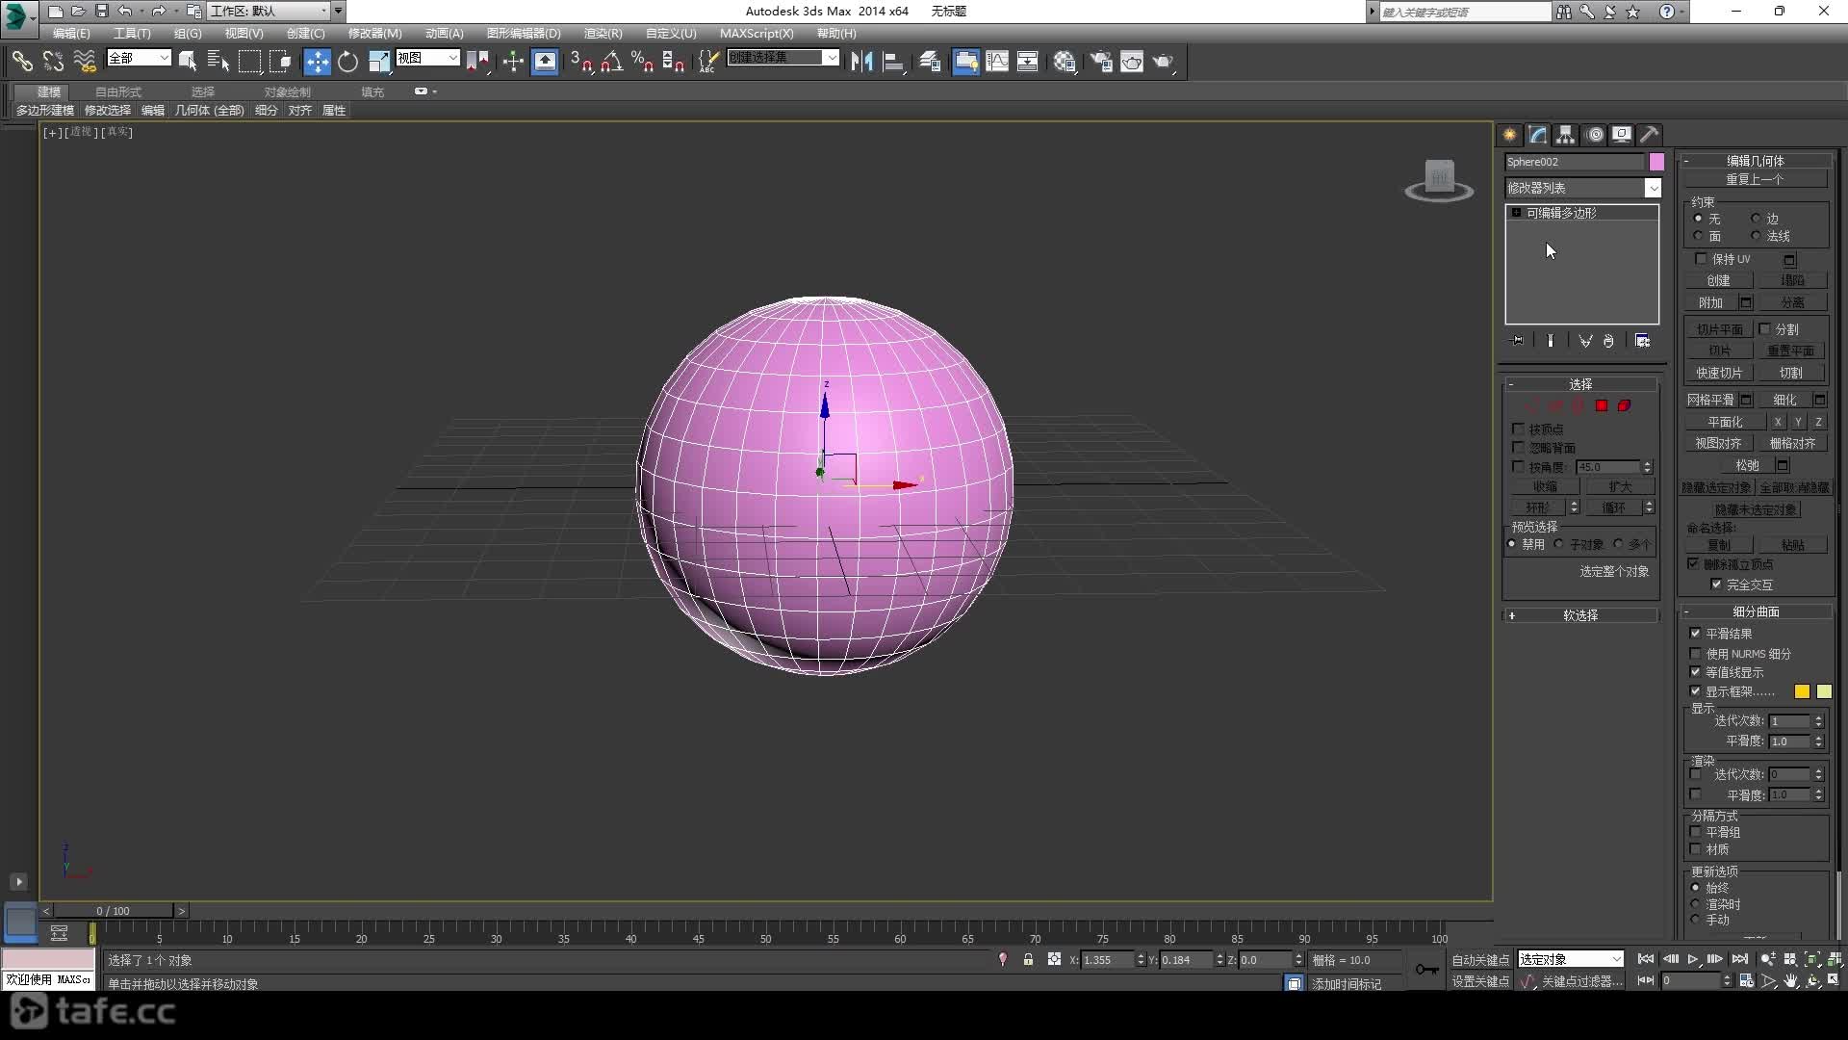Open the Material Editor icon

pyautogui.click(x=1064, y=62)
